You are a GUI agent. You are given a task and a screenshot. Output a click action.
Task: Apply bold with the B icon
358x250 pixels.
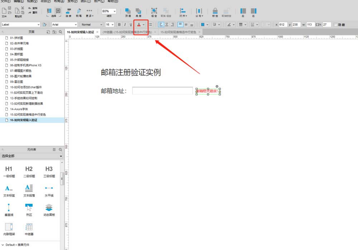click(118, 24)
